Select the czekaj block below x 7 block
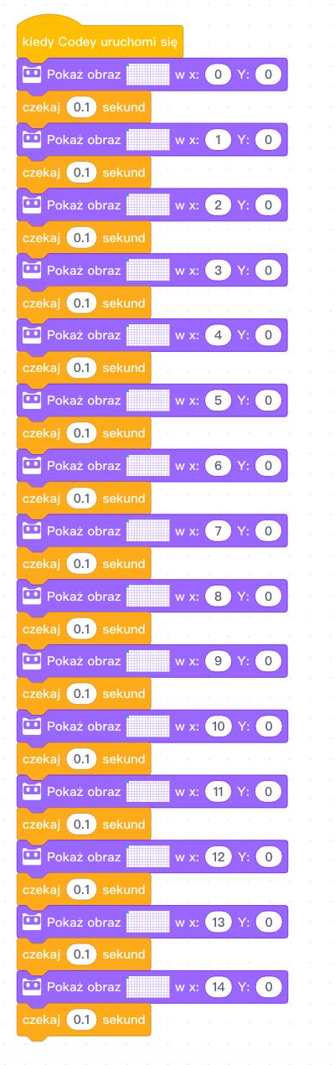 (x=84, y=564)
